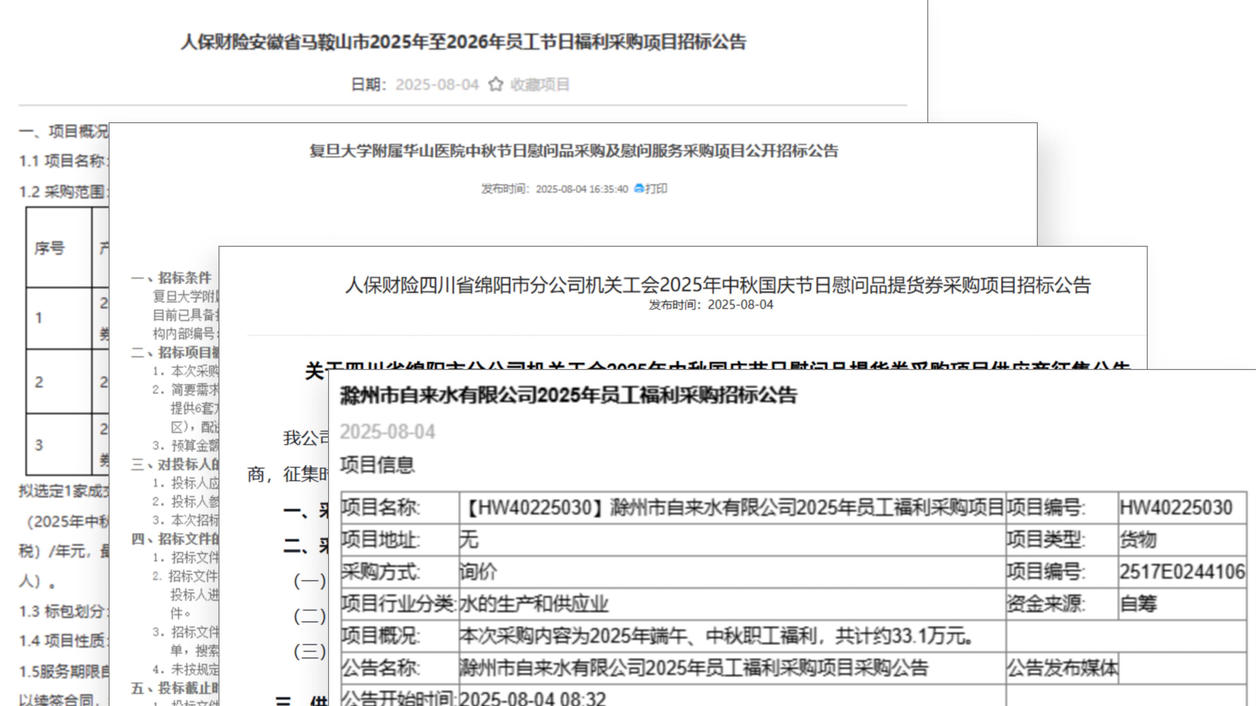Click the 绵阳市分公司 gift voucher announcement title

[717, 285]
